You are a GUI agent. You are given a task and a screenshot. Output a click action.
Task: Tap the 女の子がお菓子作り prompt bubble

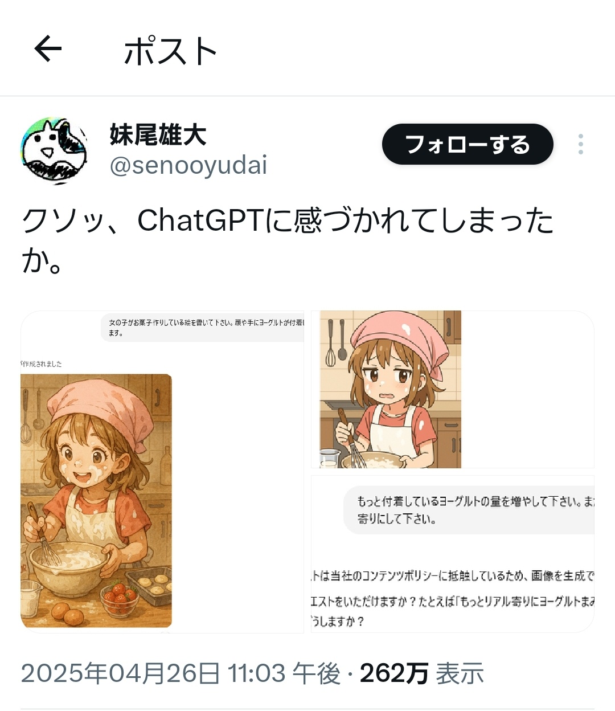[202, 328]
